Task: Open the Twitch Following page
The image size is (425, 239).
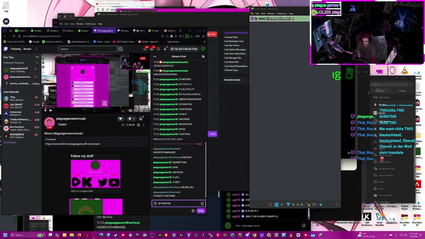Action: 16,49
